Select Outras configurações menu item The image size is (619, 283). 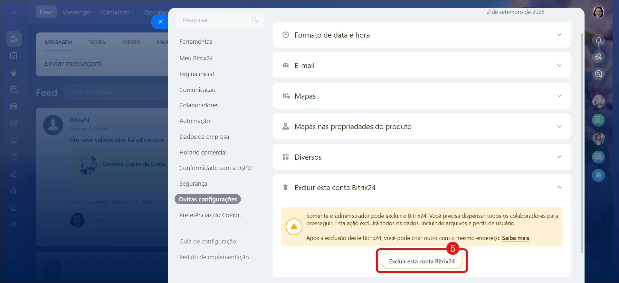[x=208, y=199]
